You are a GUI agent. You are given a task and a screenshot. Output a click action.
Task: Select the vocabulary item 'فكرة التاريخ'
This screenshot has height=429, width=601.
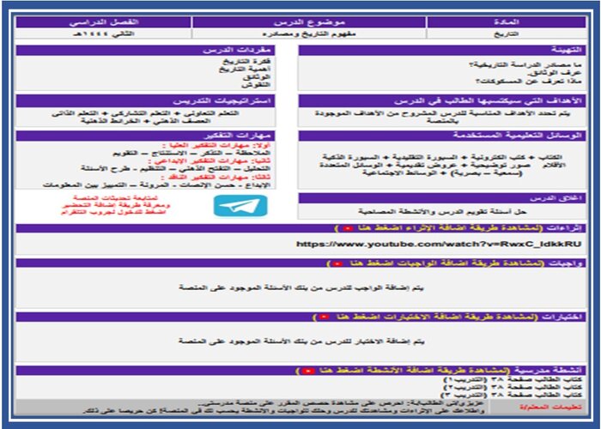tap(246, 61)
